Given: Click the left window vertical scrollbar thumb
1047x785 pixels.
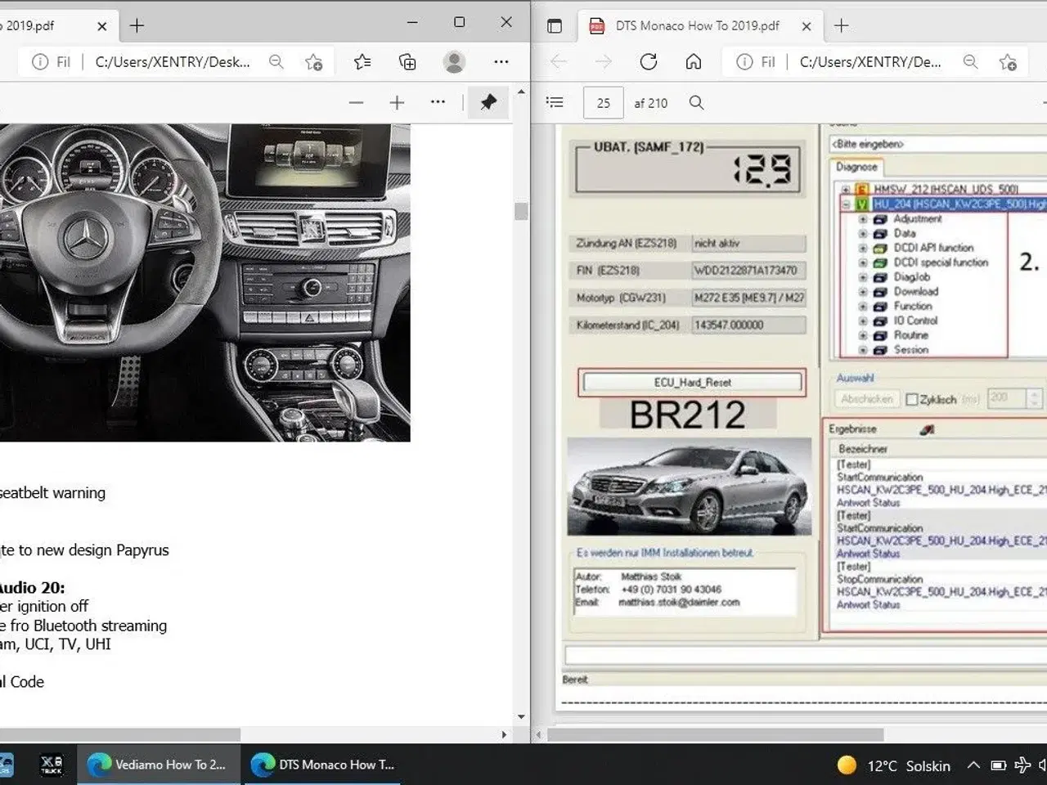Looking at the screenshot, I should click(521, 211).
